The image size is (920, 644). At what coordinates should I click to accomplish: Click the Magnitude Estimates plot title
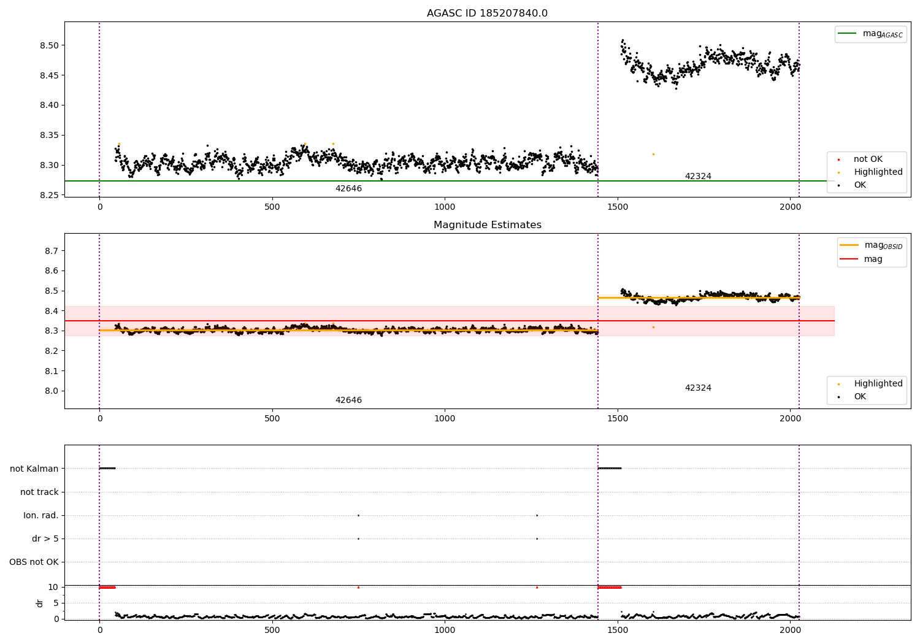click(487, 225)
